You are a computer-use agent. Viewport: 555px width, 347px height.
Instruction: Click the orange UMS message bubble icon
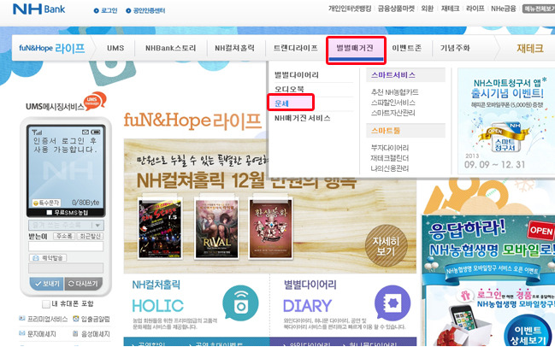[95, 101]
